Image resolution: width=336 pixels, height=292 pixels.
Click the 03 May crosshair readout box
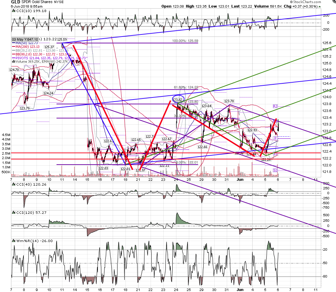[25, 39]
